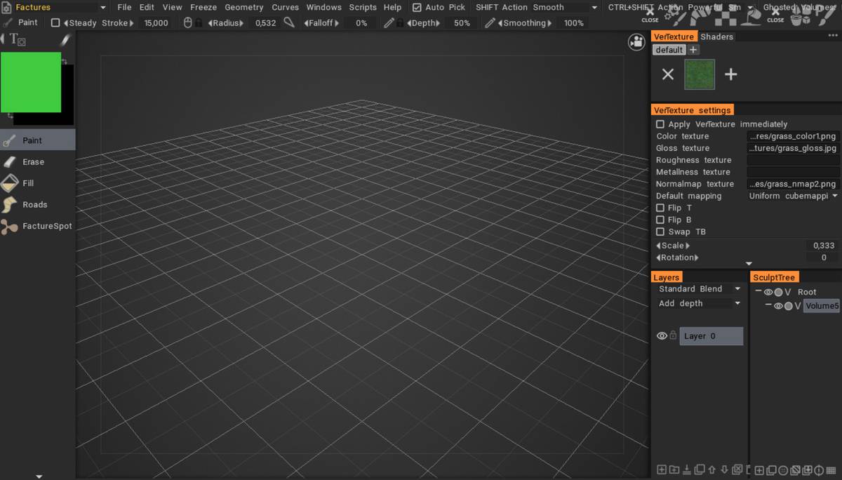Move layer down arrow icon

point(725,469)
